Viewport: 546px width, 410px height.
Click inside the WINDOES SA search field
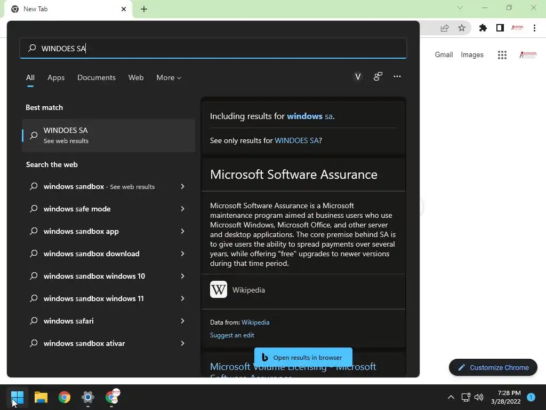[x=213, y=48]
